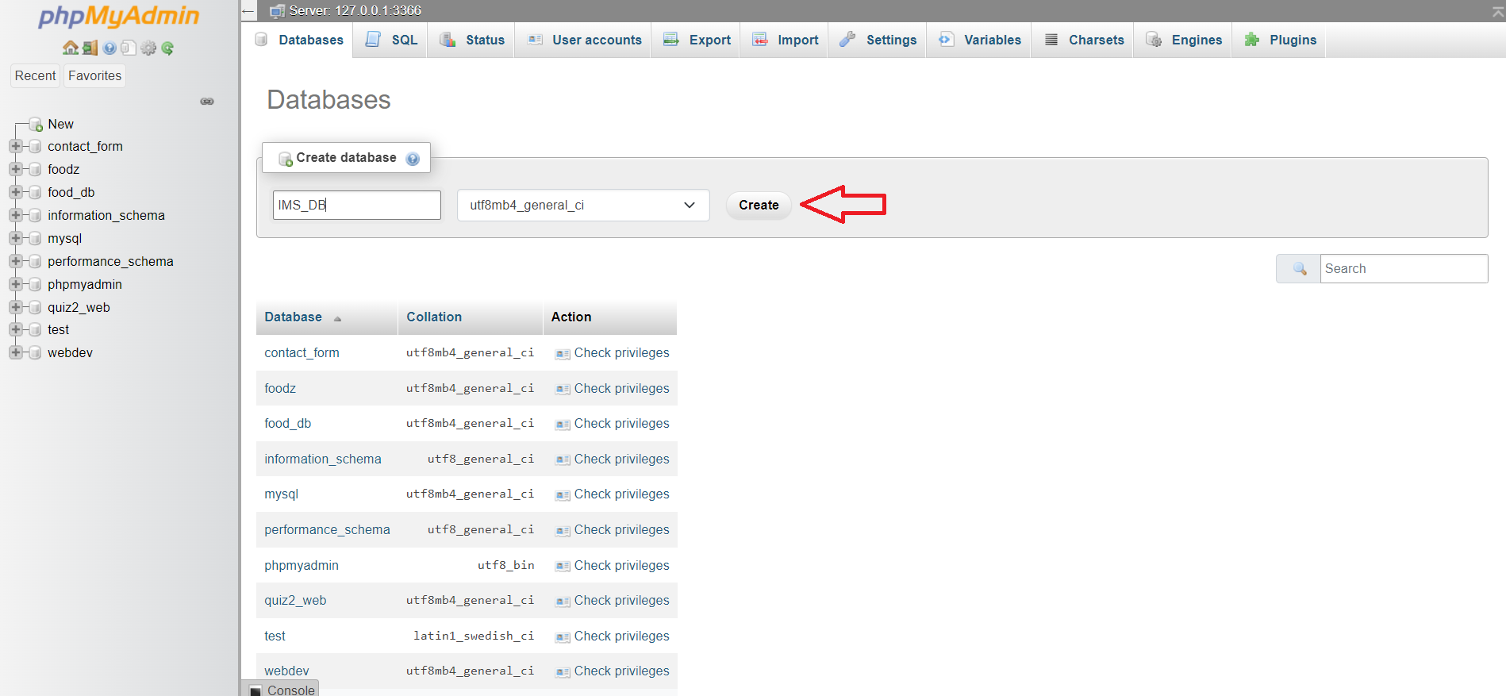1506x696 pixels.
Task: Switch to the Databases tab
Action: [298, 40]
